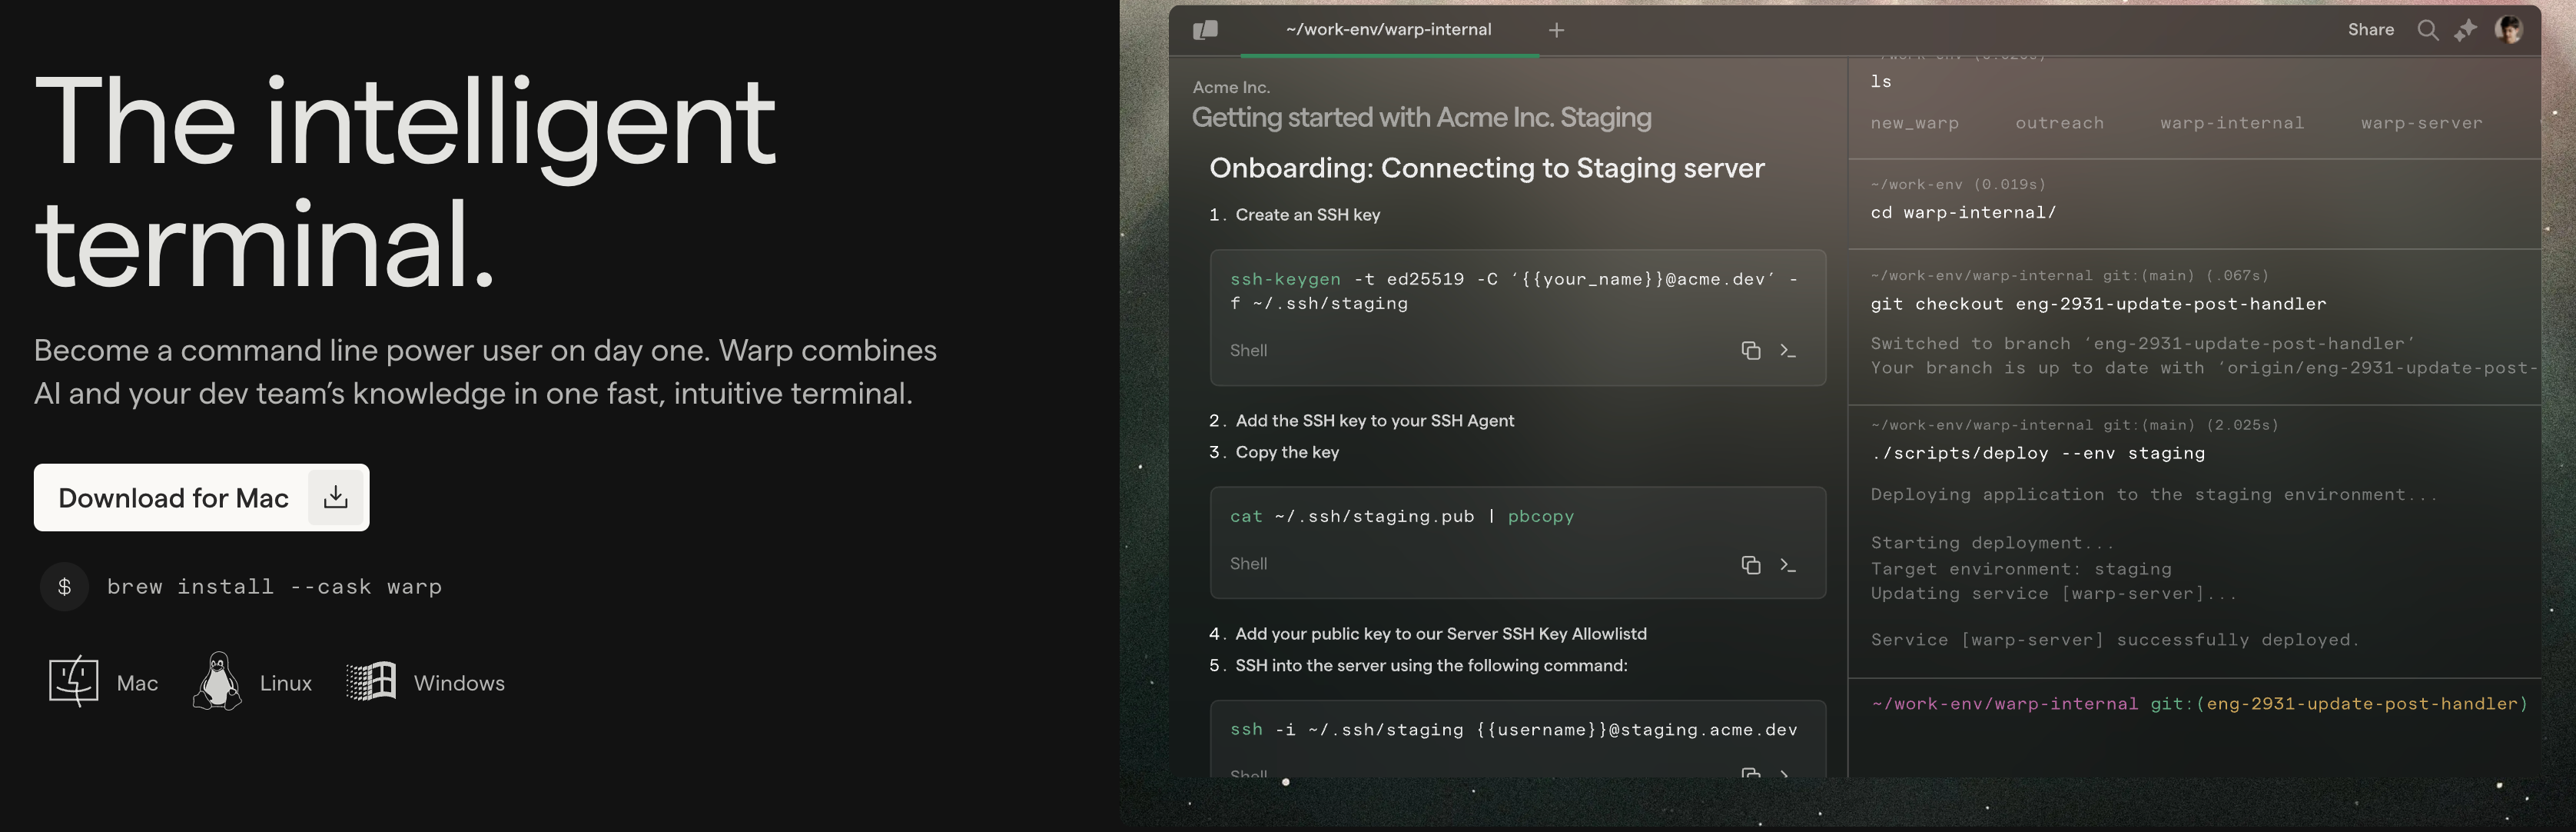Click step 'Add the SSH key to your SSH Agent'
Image resolution: width=2576 pixels, height=832 pixels.
[x=1374, y=421]
